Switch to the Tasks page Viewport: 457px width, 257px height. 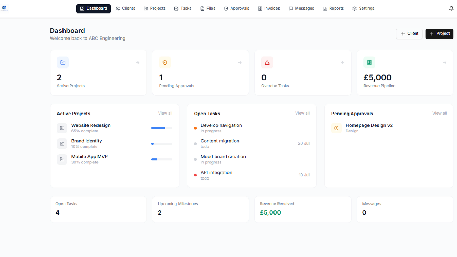click(x=183, y=9)
